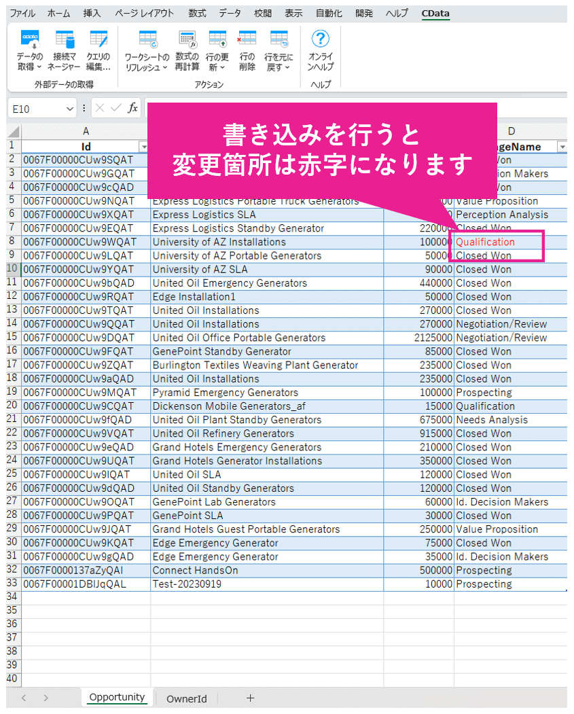Click 数式の再計算 recalculate icon
The height and width of the screenshot is (714, 574).
tap(187, 39)
